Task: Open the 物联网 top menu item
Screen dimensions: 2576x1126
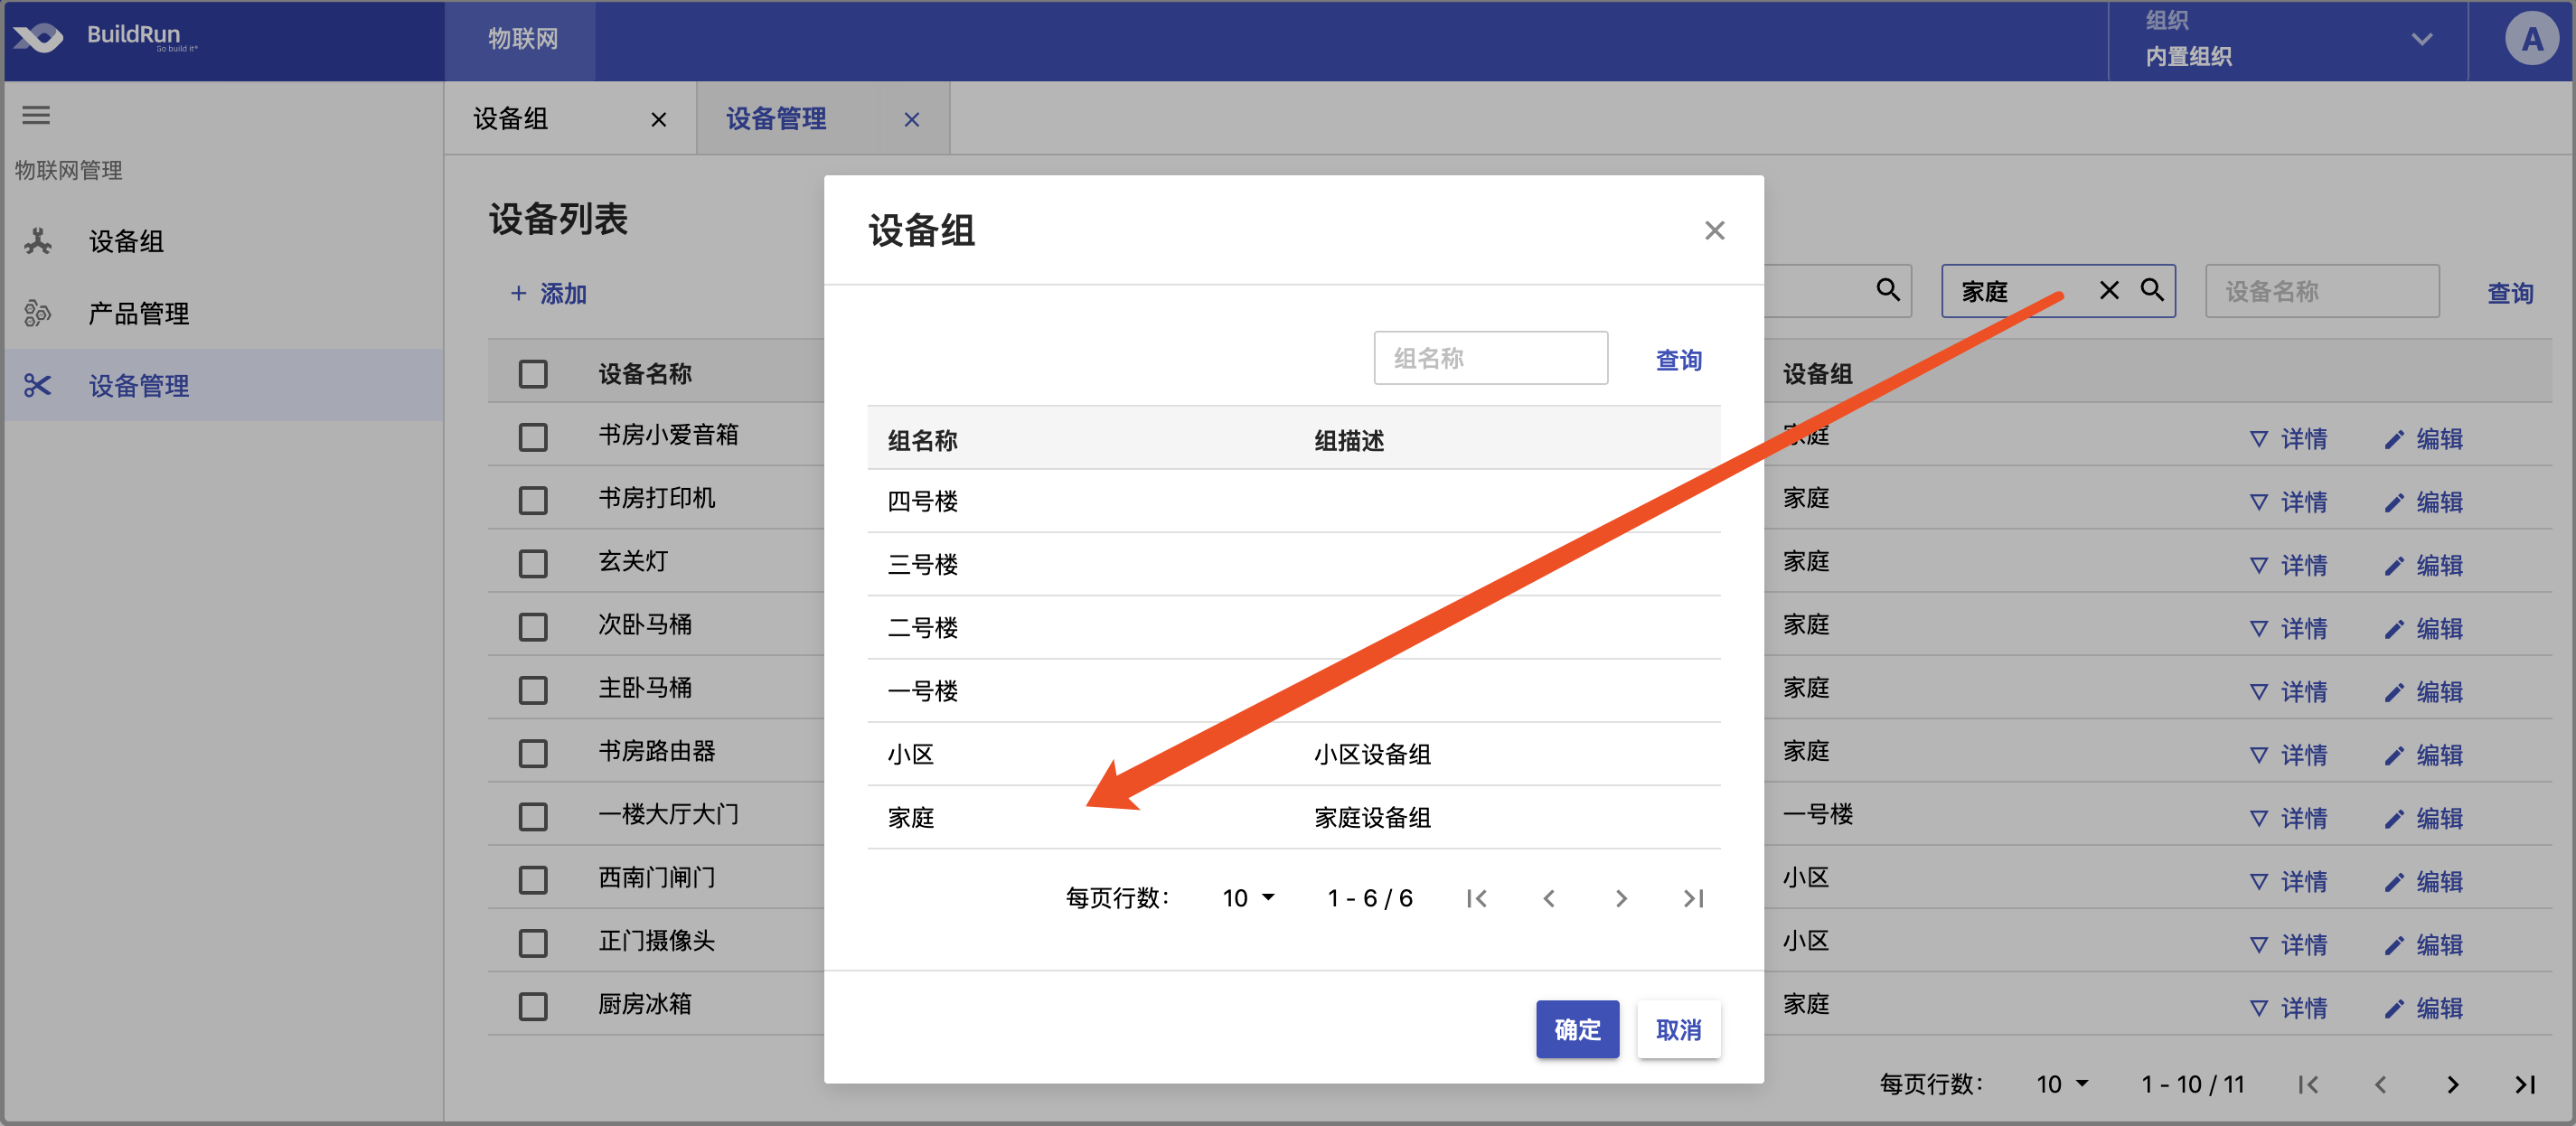Action: coord(522,40)
